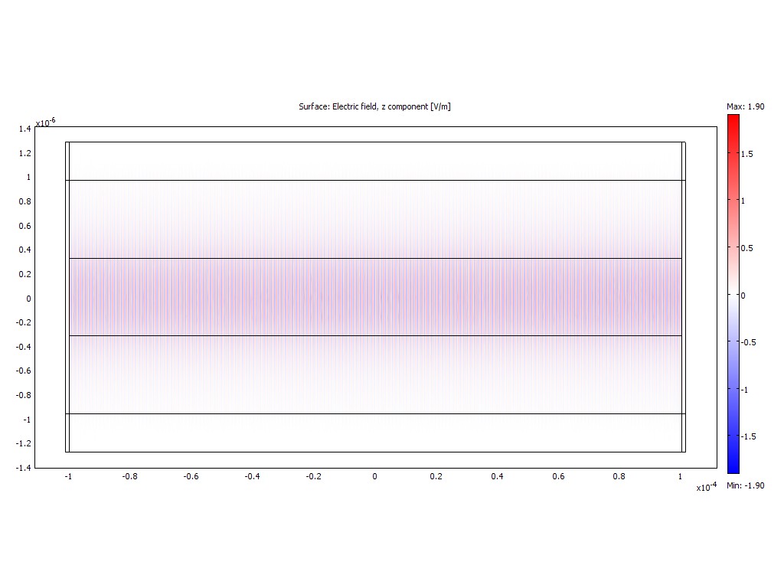
Task: Click the blue bottom end of the color legend
Action: [733, 469]
